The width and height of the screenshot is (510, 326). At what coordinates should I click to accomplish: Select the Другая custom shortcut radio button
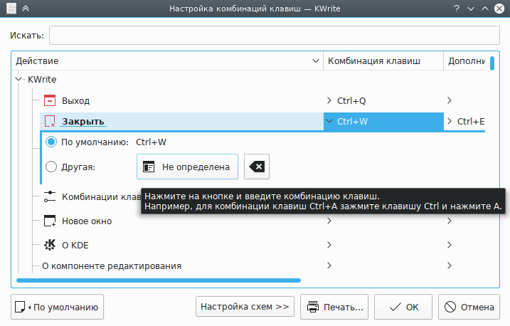click(51, 167)
